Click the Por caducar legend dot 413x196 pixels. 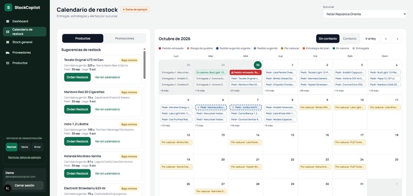[x=282, y=49]
